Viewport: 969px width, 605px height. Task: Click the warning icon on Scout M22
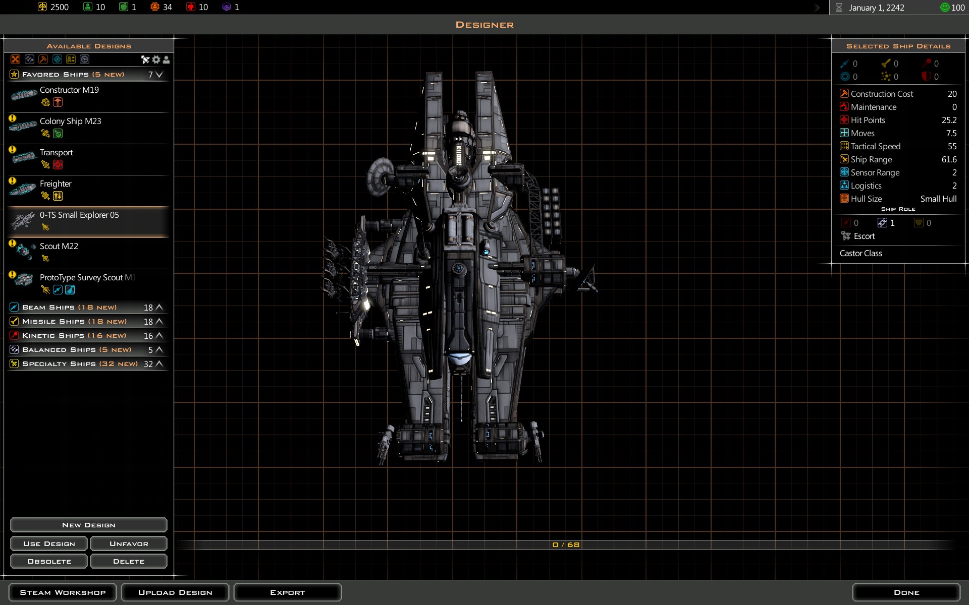click(x=12, y=244)
